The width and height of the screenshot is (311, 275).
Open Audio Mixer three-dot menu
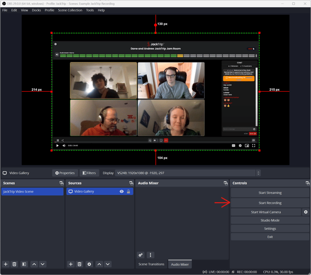(151, 255)
